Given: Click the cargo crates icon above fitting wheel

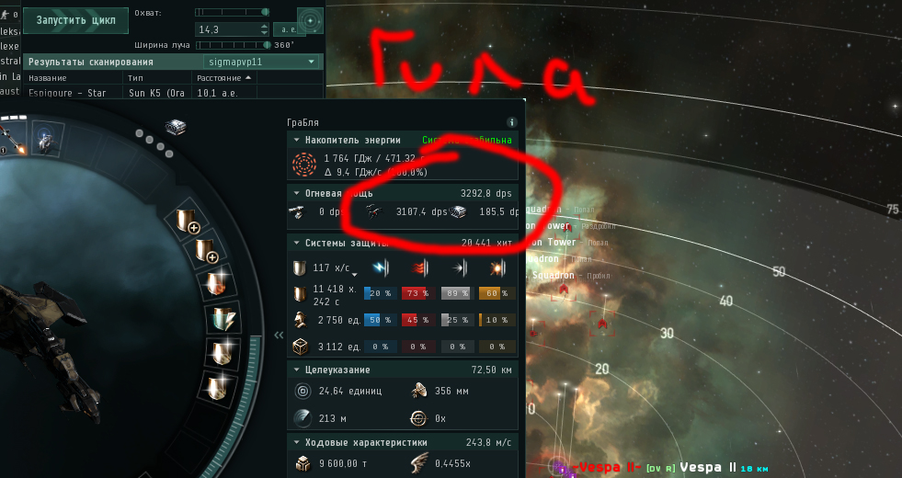Looking at the screenshot, I should 176,127.
